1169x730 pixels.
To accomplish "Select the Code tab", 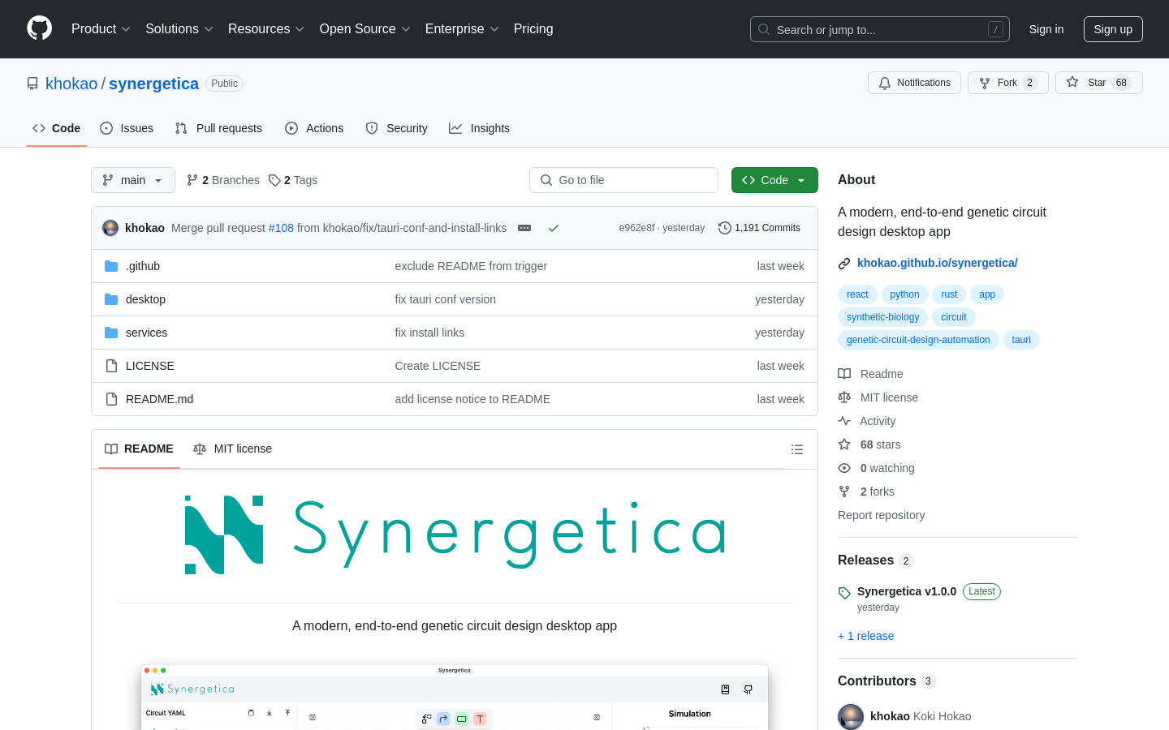I will coord(57,128).
